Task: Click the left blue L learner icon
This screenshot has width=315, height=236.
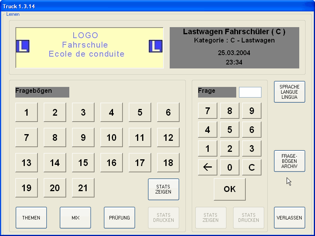Action: (x=22, y=46)
